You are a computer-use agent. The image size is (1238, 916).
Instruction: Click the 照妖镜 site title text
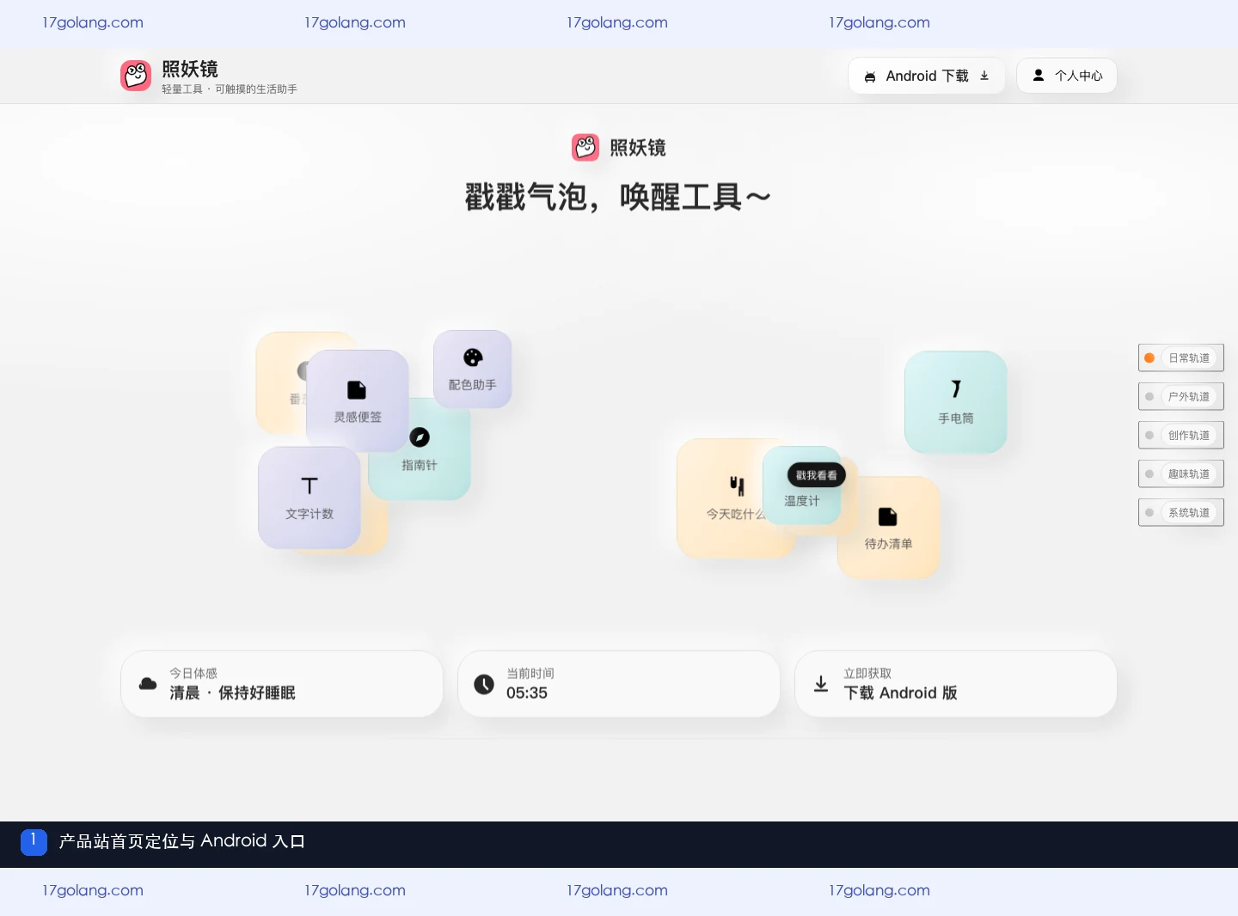click(x=190, y=69)
